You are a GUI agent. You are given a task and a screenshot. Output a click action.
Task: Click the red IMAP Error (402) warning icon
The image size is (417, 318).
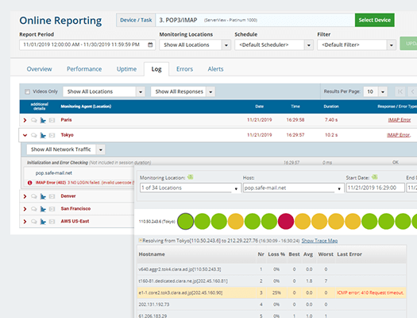[x=30, y=183]
